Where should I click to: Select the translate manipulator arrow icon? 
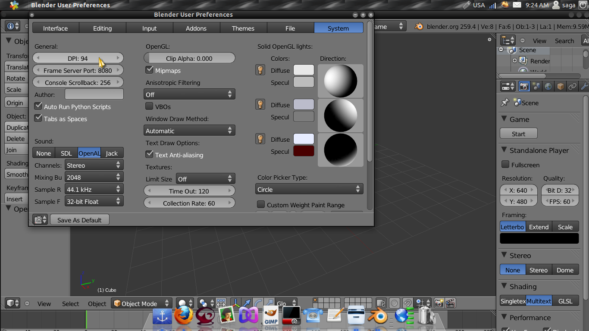(x=247, y=303)
